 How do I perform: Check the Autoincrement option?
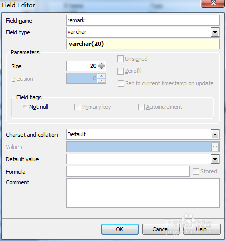click(x=141, y=107)
